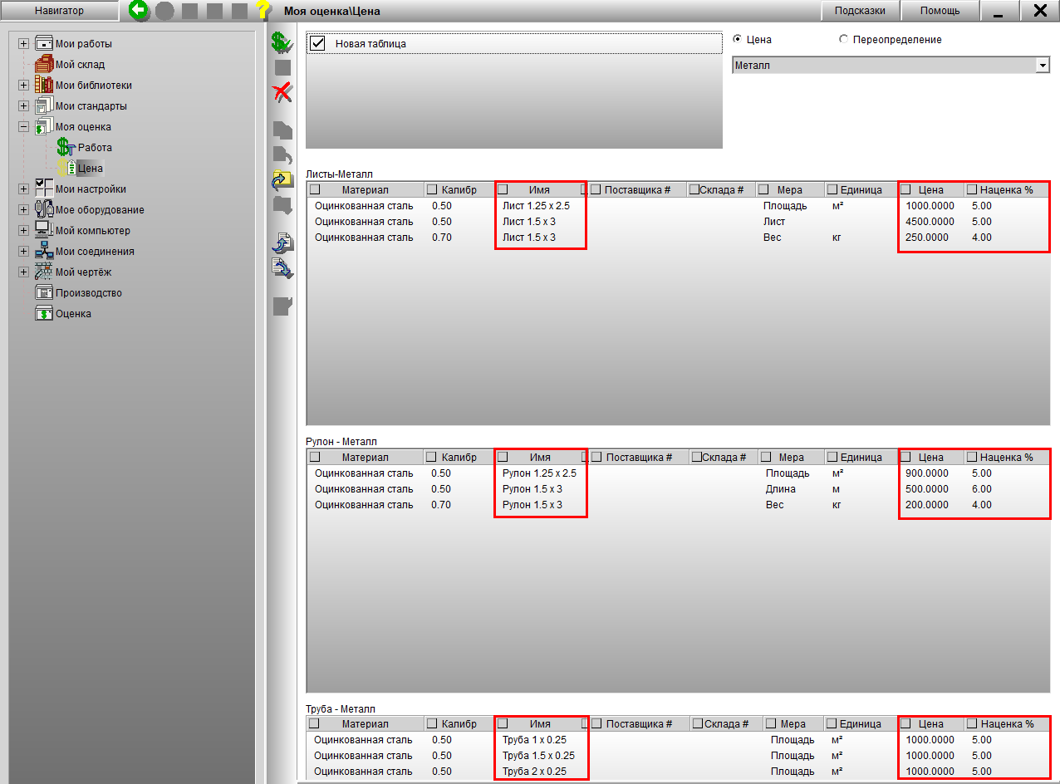Select the Рулон 1.25 x 2.5 cell
The image size is (1060, 784).
[539, 473]
